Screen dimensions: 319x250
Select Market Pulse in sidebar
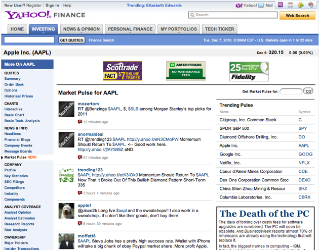[x=20, y=157]
